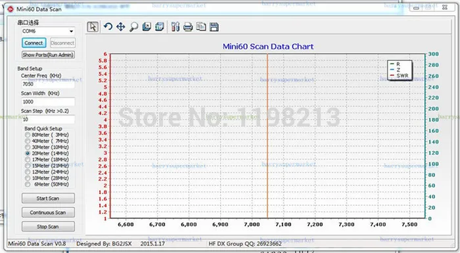Click the 2015.1.17 date in status bar
The image size is (460, 253).
click(152, 243)
